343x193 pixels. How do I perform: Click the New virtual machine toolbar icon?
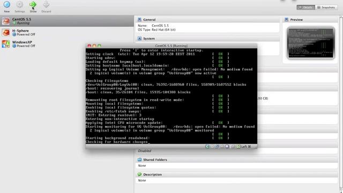pyautogui.click(x=7, y=4)
